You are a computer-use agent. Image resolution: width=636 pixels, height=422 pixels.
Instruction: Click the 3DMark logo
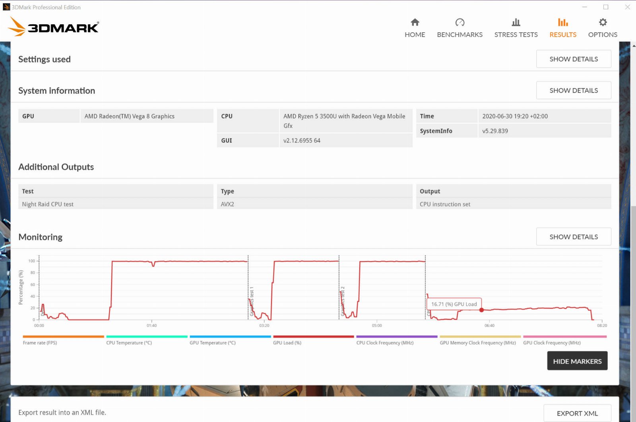click(53, 27)
